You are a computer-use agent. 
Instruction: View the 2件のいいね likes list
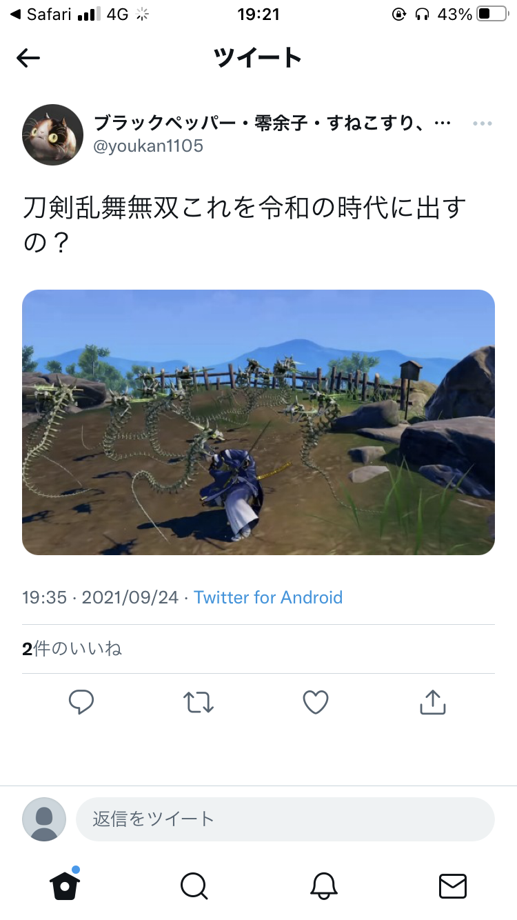(x=72, y=649)
